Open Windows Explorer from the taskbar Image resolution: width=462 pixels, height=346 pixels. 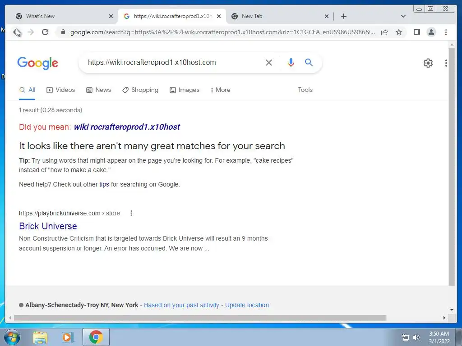[40, 337]
